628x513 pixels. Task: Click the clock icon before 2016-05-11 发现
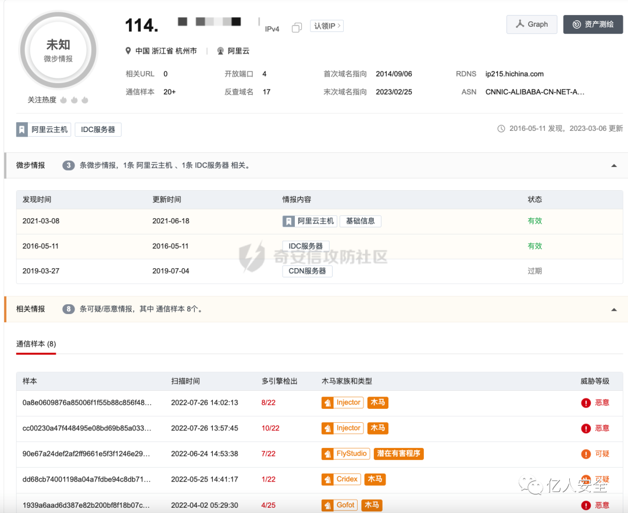tap(501, 129)
